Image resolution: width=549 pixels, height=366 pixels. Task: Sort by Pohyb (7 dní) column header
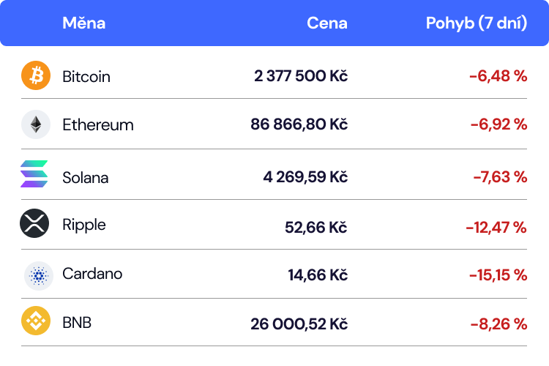tap(476, 23)
